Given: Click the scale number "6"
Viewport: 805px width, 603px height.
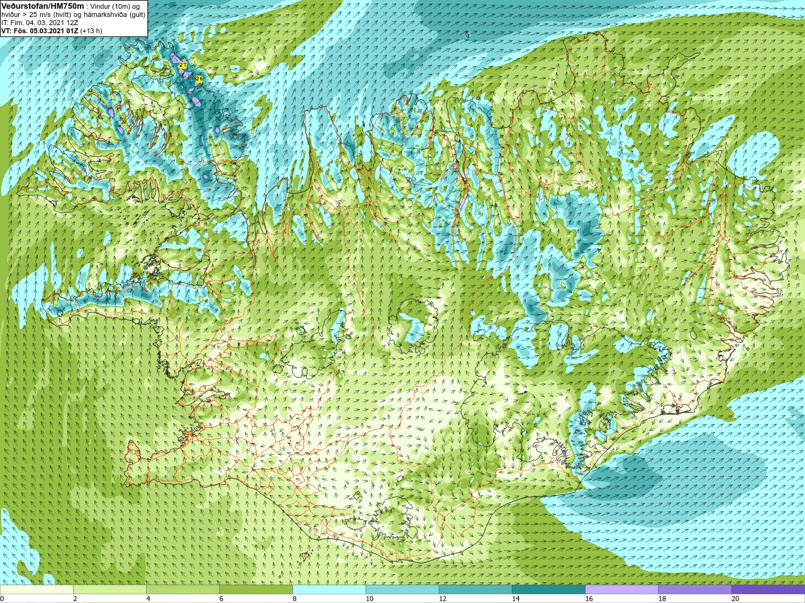Looking at the screenshot, I should 221,599.
